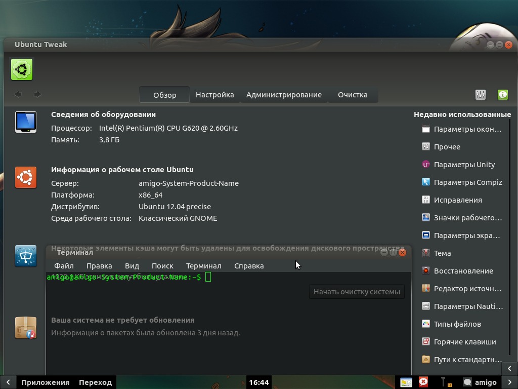Click the right arrow at panel end

[x=509, y=382]
